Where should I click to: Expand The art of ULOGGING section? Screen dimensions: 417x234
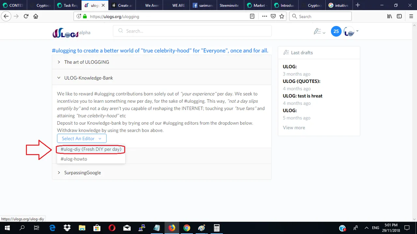point(162,62)
